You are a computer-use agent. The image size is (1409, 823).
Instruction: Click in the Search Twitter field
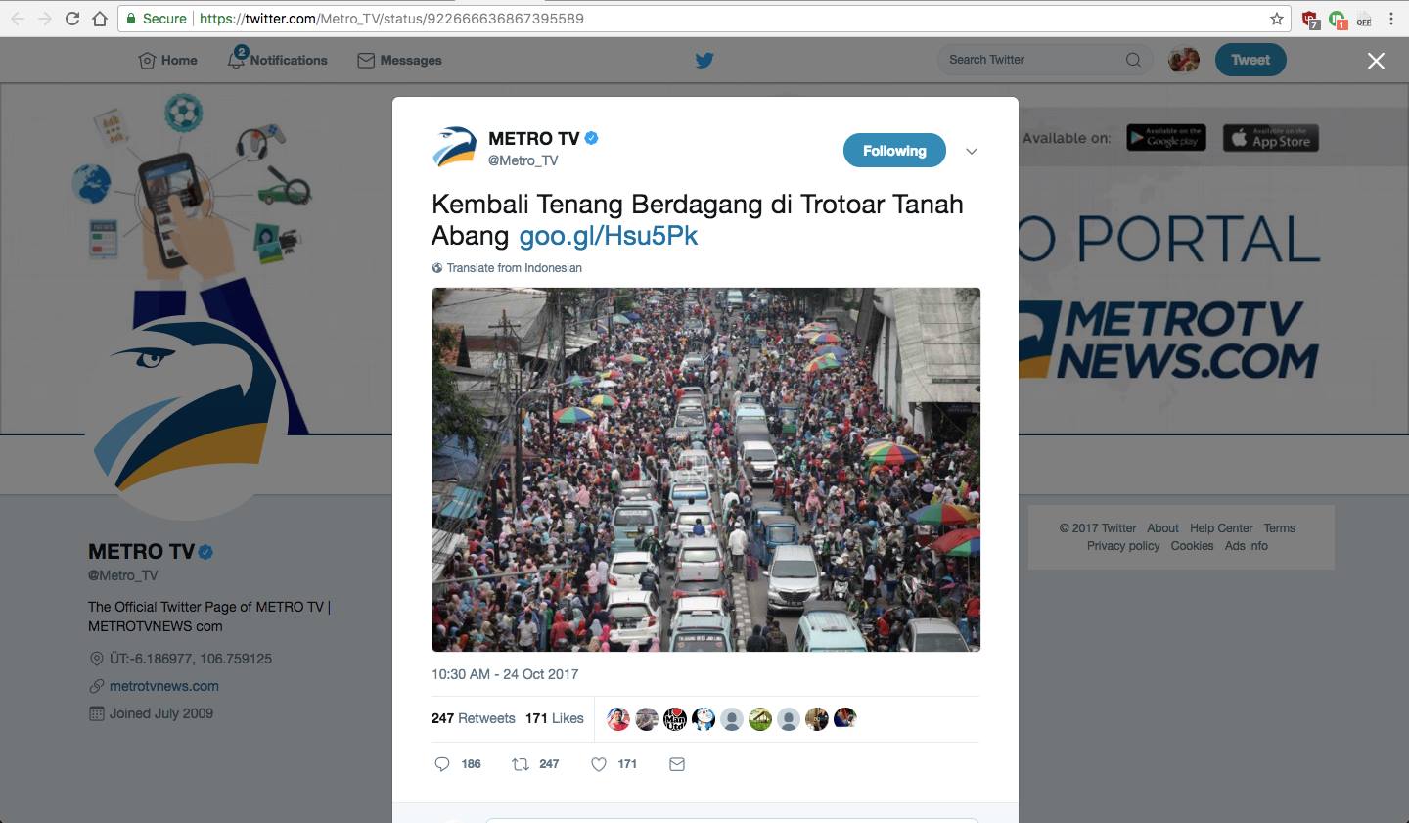pyautogui.click(x=1032, y=60)
